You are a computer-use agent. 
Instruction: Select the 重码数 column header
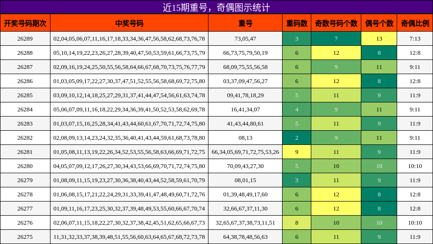click(297, 23)
